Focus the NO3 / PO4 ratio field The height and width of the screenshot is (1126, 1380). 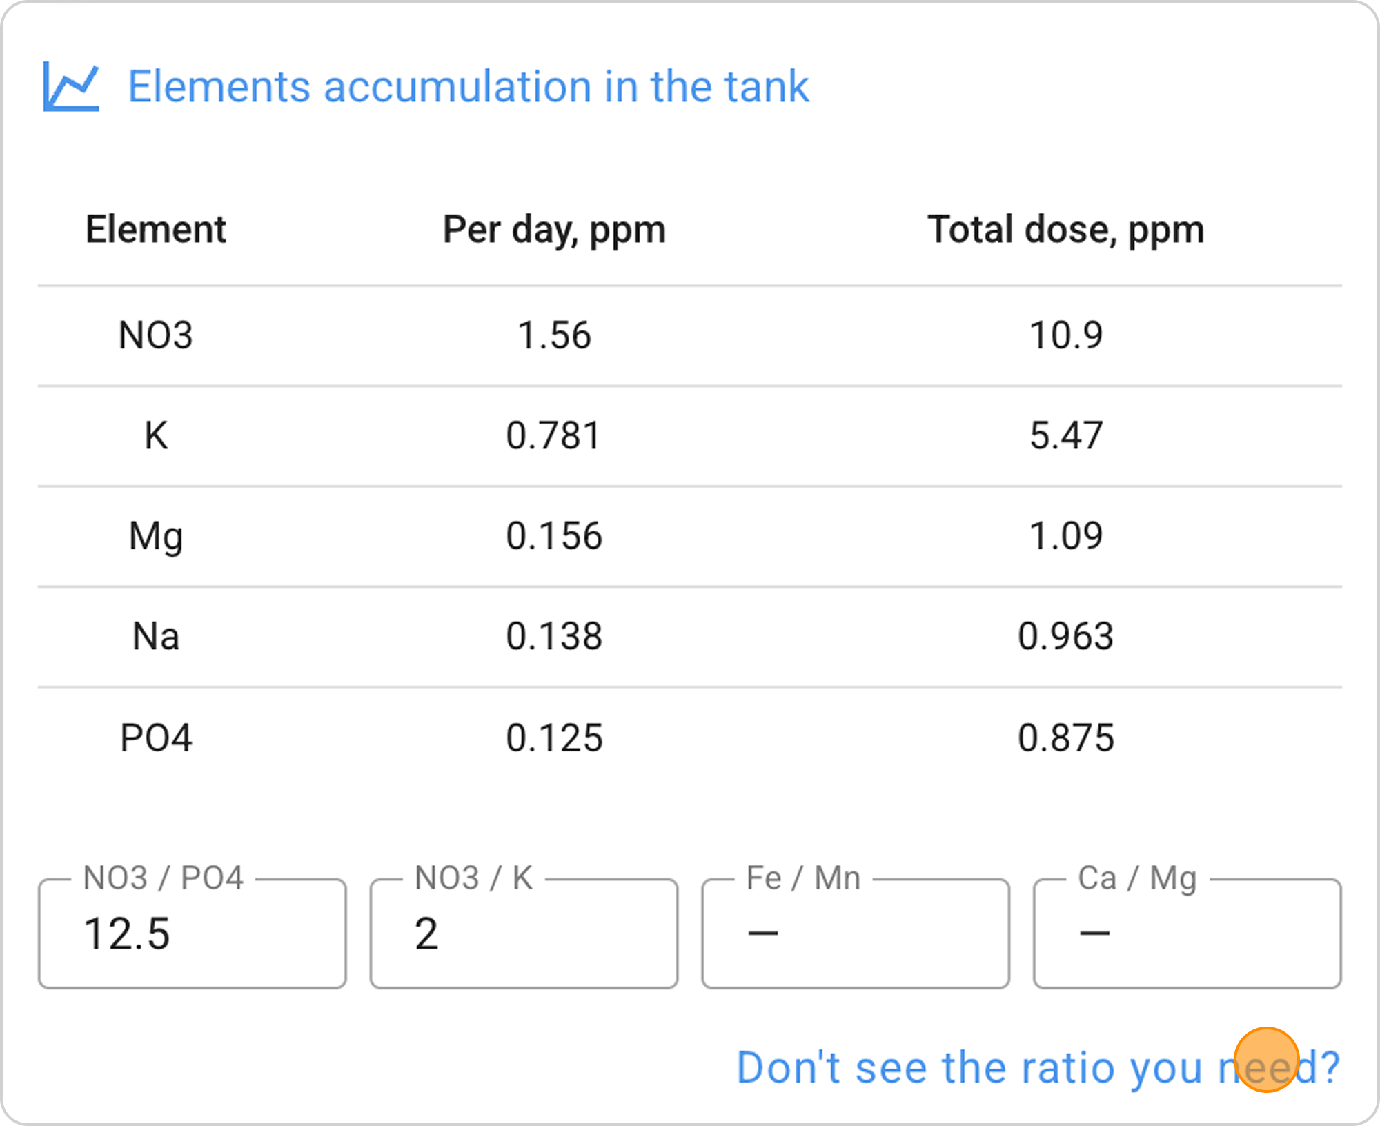[193, 934]
